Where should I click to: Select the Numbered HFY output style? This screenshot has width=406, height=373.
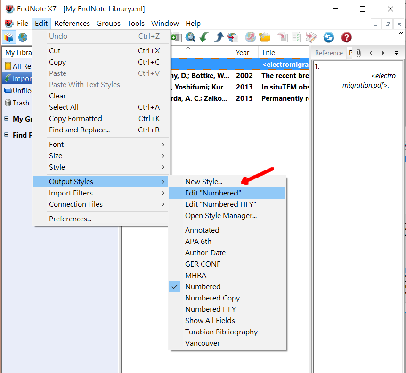click(227, 309)
